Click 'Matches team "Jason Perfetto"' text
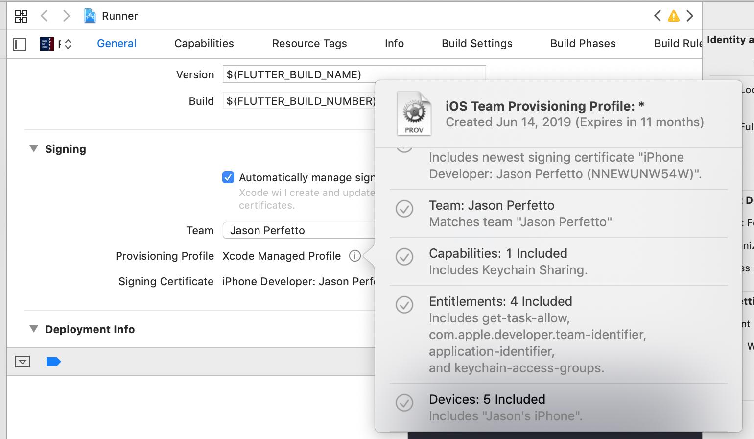Screen dimensions: 754x439 point(520,222)
